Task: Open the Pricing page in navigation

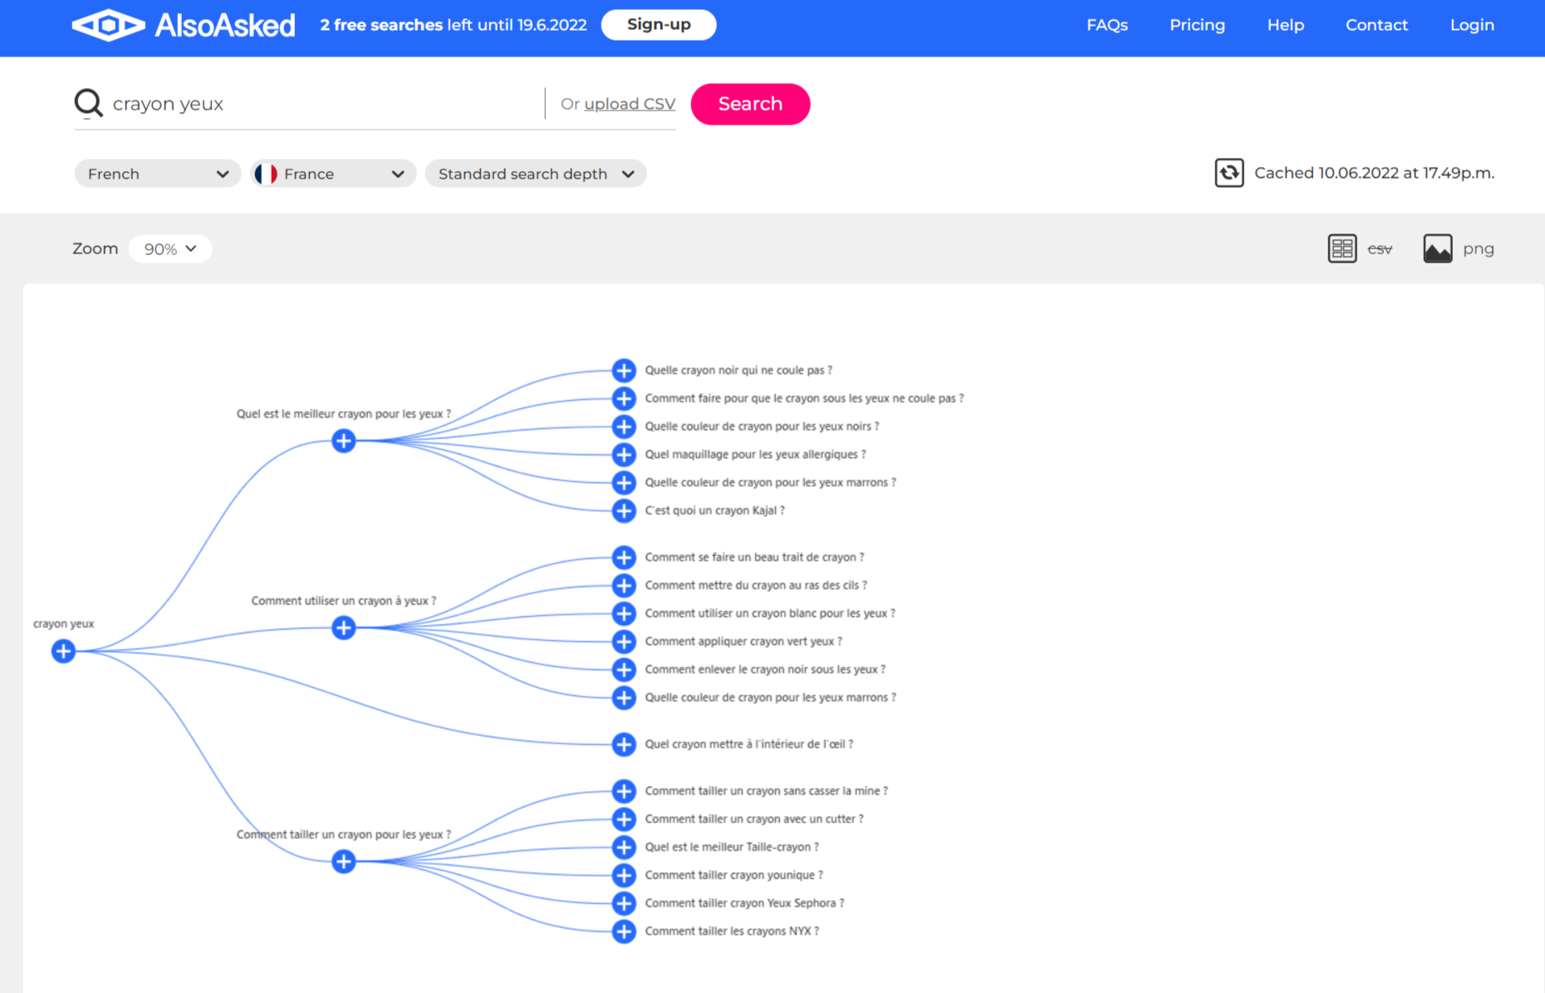Action: (1197, 25)
